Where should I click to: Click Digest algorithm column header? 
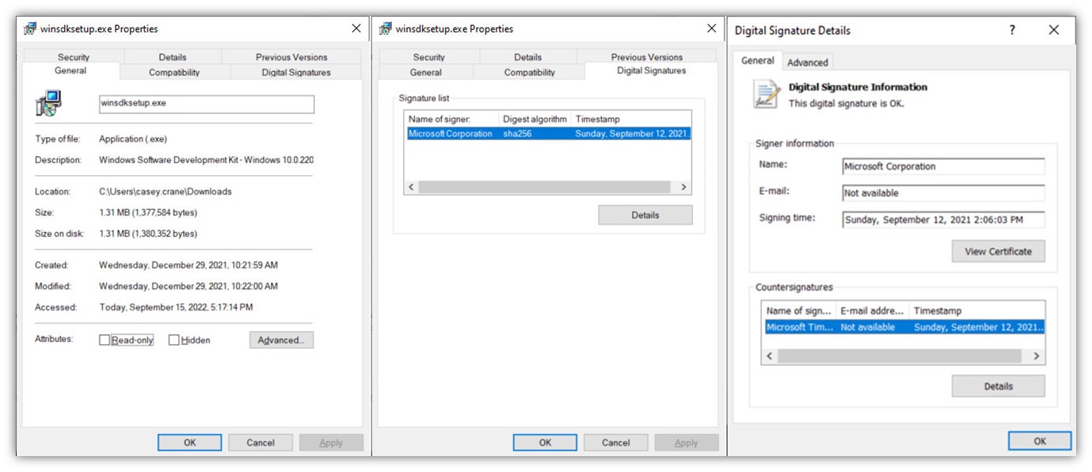click(535, 119)
